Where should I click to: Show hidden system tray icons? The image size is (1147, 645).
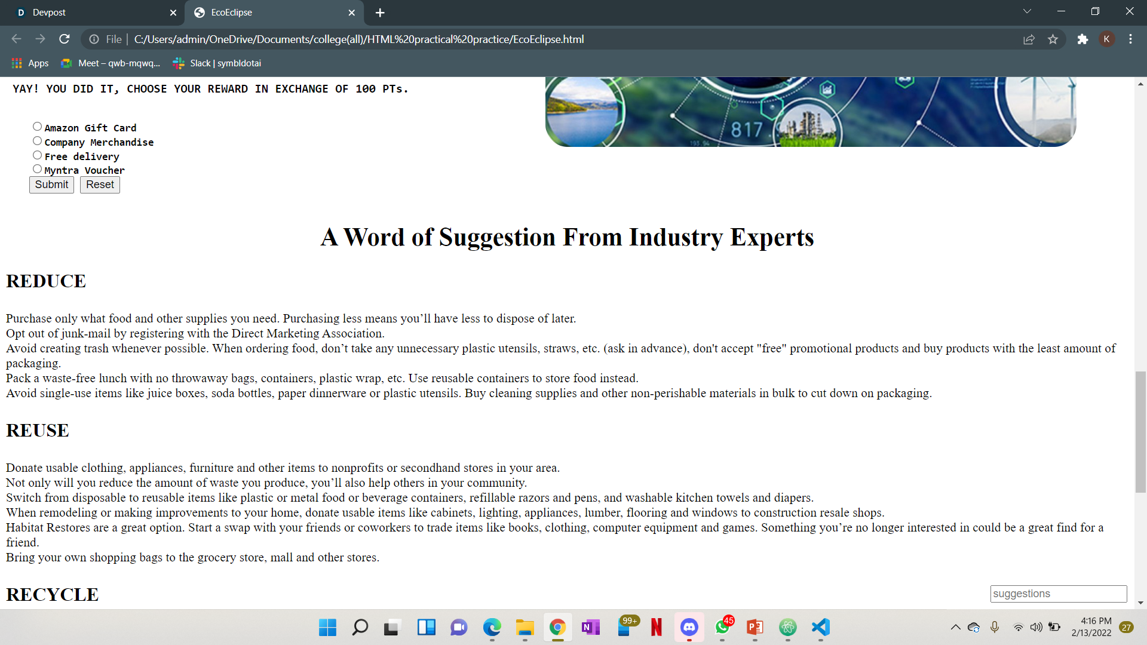[x=955, y=627]
